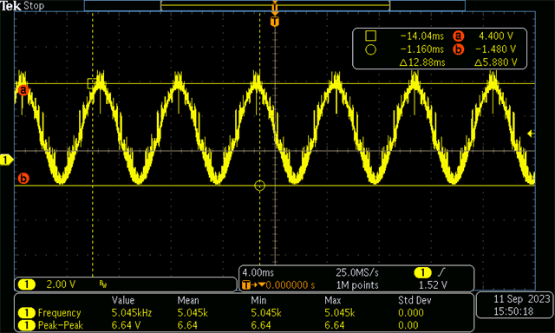Select the square cursor on waveform
The image size is (555, 333).
(92, 83)
